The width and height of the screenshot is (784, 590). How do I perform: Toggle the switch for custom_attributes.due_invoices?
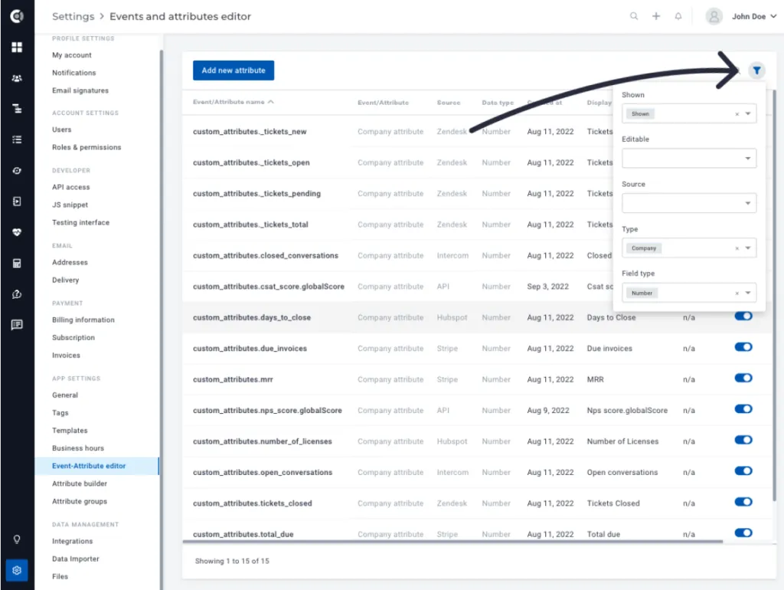tap(743, 347)
